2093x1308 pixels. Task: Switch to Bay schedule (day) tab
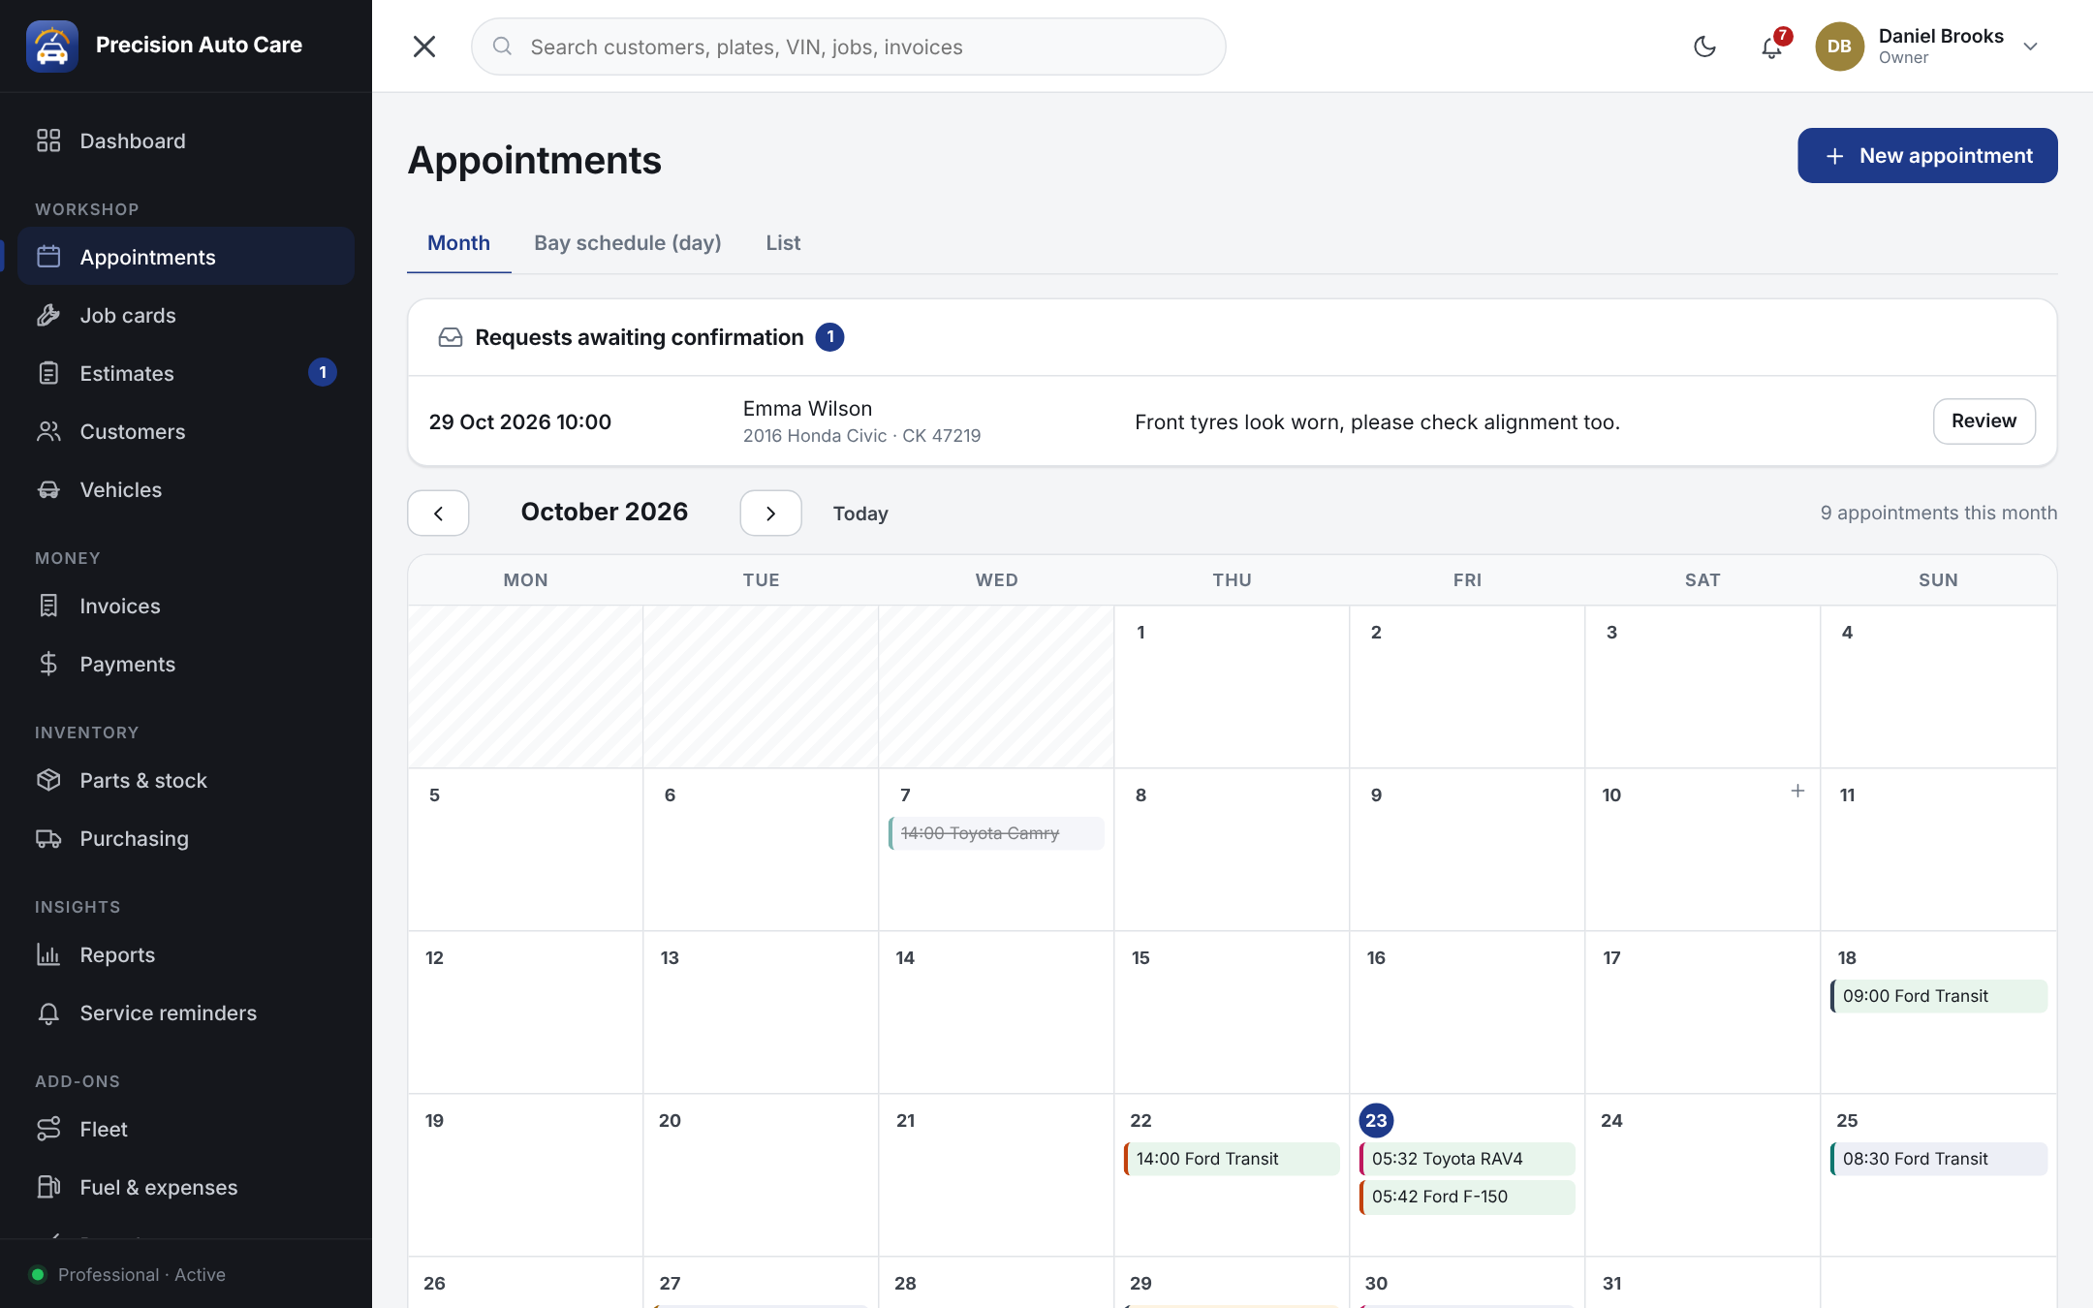(x=628, y=243)
